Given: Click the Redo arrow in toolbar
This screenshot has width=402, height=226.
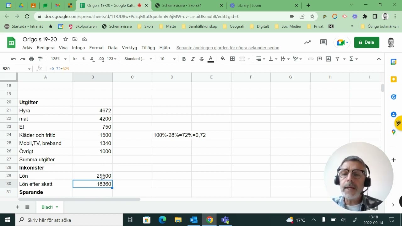Looking at the screenshot, I should 23,59.
